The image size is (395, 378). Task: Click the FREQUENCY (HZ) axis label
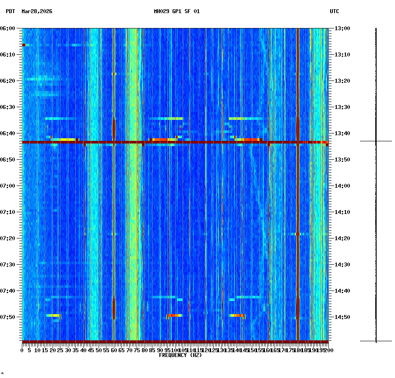tap(180, 355)
